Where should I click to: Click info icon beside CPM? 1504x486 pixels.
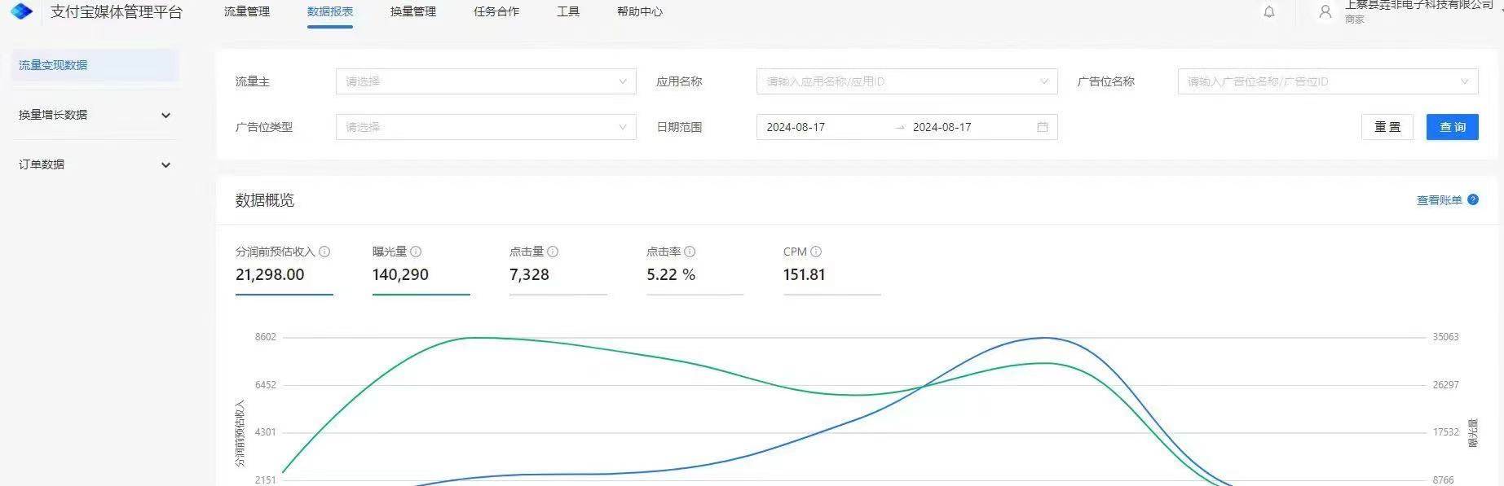tap(816, 252)
